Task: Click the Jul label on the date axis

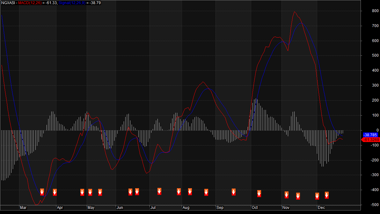Action: point(153,208)
